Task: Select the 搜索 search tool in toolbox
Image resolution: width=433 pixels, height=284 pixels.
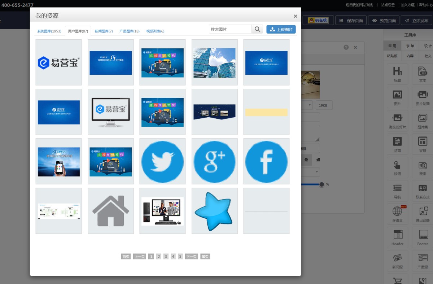Action: coord(423,168)
